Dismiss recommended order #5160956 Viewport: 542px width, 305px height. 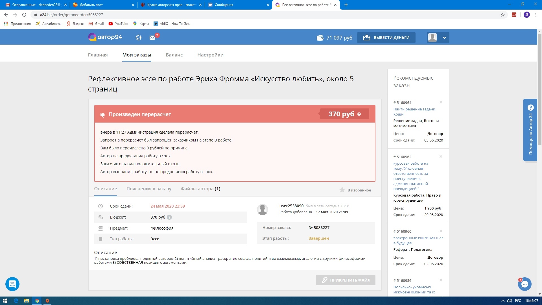(441, 280)
